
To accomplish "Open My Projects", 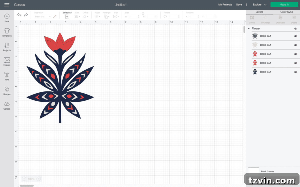I will 225,5.
